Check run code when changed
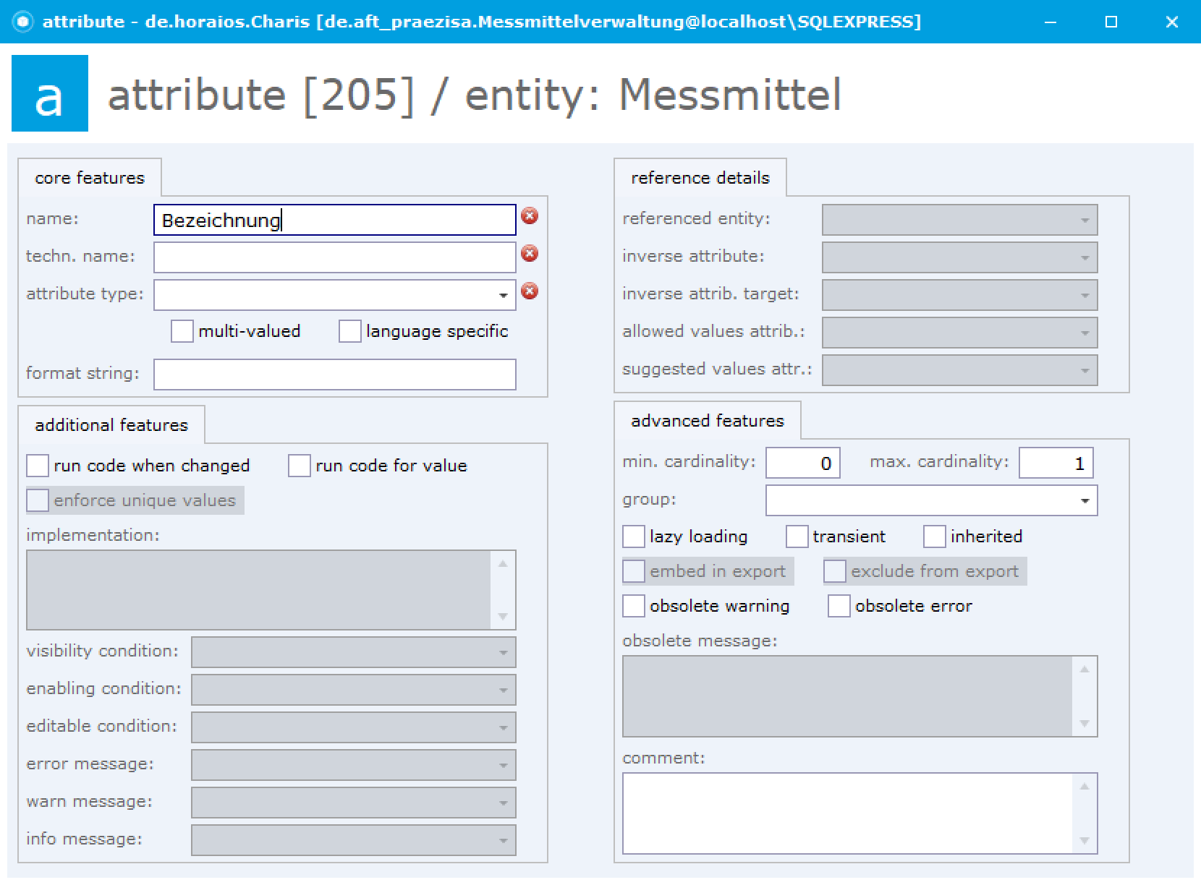The image size is (1201, 885). 38,466
